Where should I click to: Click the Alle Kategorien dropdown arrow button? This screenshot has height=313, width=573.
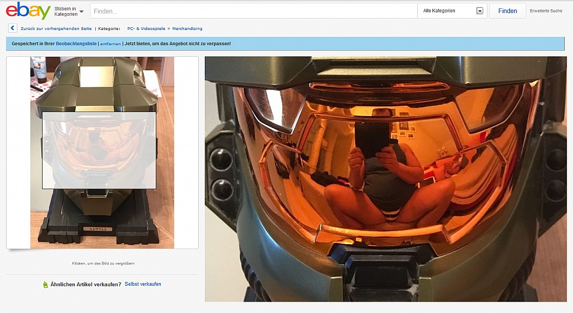tap(479, 11)
